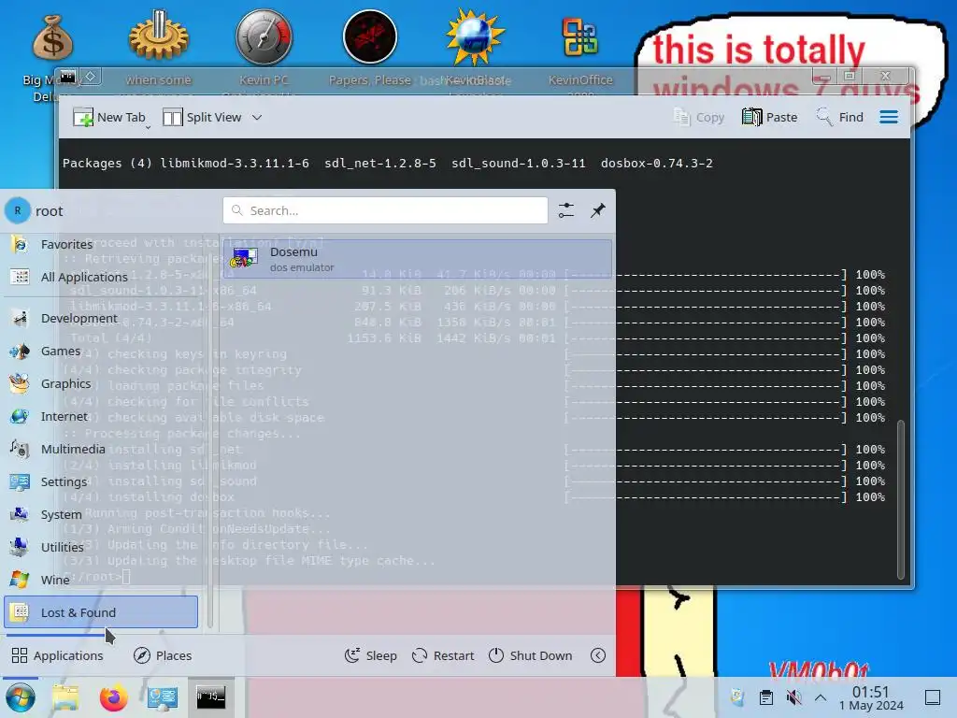957x718 pixels.
Task: Open file manager from taskbar
Action: tap(66, 697)
